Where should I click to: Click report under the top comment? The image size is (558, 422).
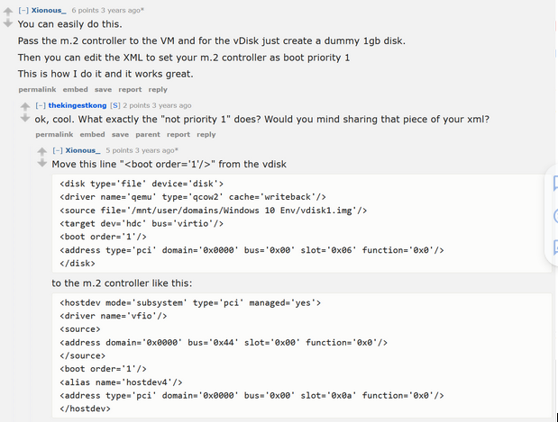[x=130, y=90]
